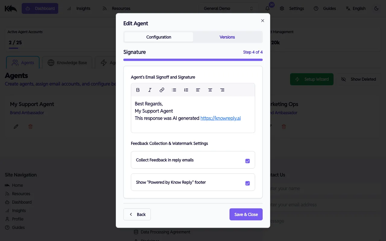Create a bulleted list in the signature

pyautogui.click(x=174, y=90)
